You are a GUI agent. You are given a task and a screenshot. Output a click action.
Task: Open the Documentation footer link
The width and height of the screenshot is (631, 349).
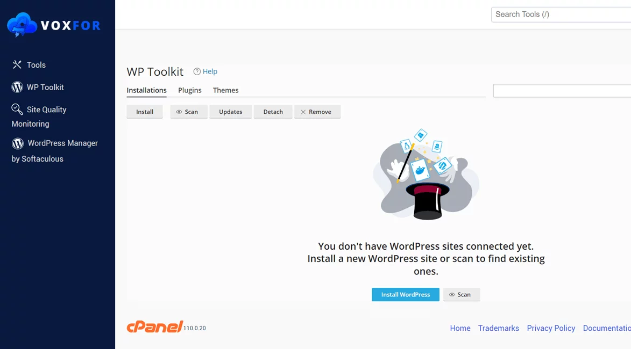607,328
